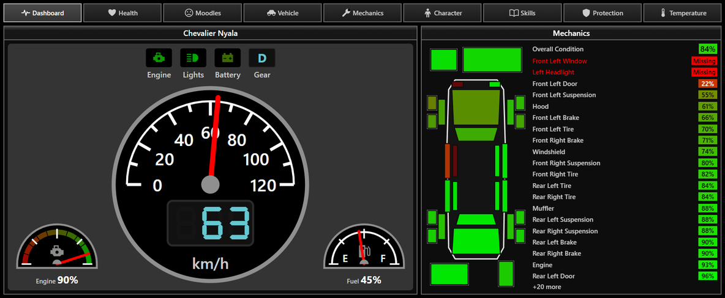
Task: Select Front Right Tire entry
Action: pos(624,175)
